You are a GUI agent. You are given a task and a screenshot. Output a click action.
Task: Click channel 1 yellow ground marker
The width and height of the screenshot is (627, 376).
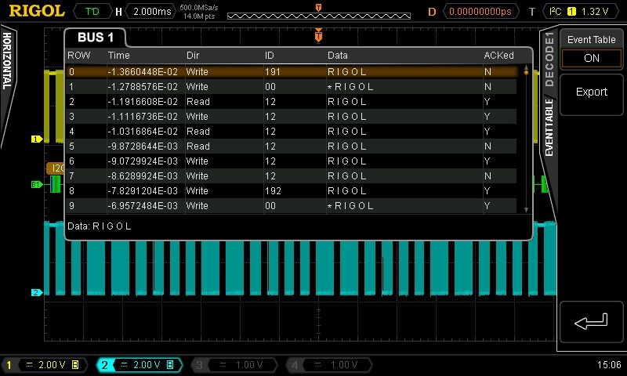(36, 139)
